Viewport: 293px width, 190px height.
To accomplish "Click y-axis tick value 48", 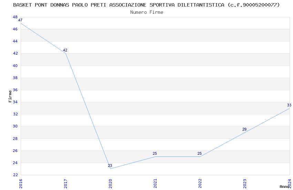I will tap(15, 17).
